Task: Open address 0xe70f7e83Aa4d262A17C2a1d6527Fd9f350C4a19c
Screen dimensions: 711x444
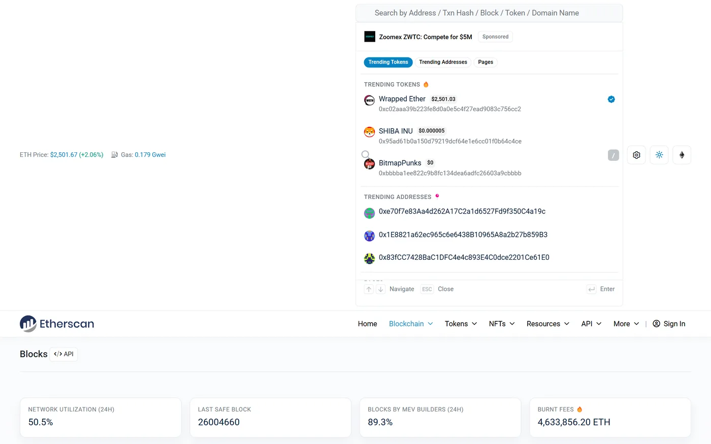Action: pyautogui.click(x=462, y=212)
